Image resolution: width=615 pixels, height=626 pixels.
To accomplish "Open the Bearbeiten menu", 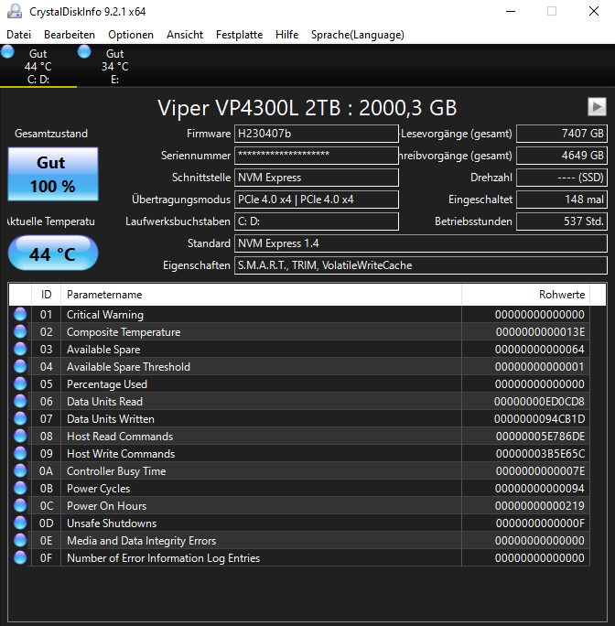I will [70, 35].
